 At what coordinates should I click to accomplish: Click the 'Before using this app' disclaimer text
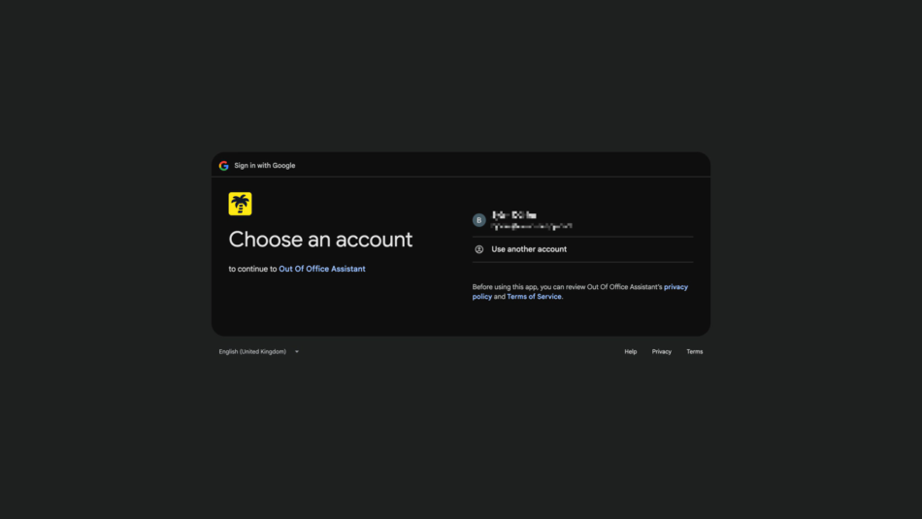[x=567, y=287]
